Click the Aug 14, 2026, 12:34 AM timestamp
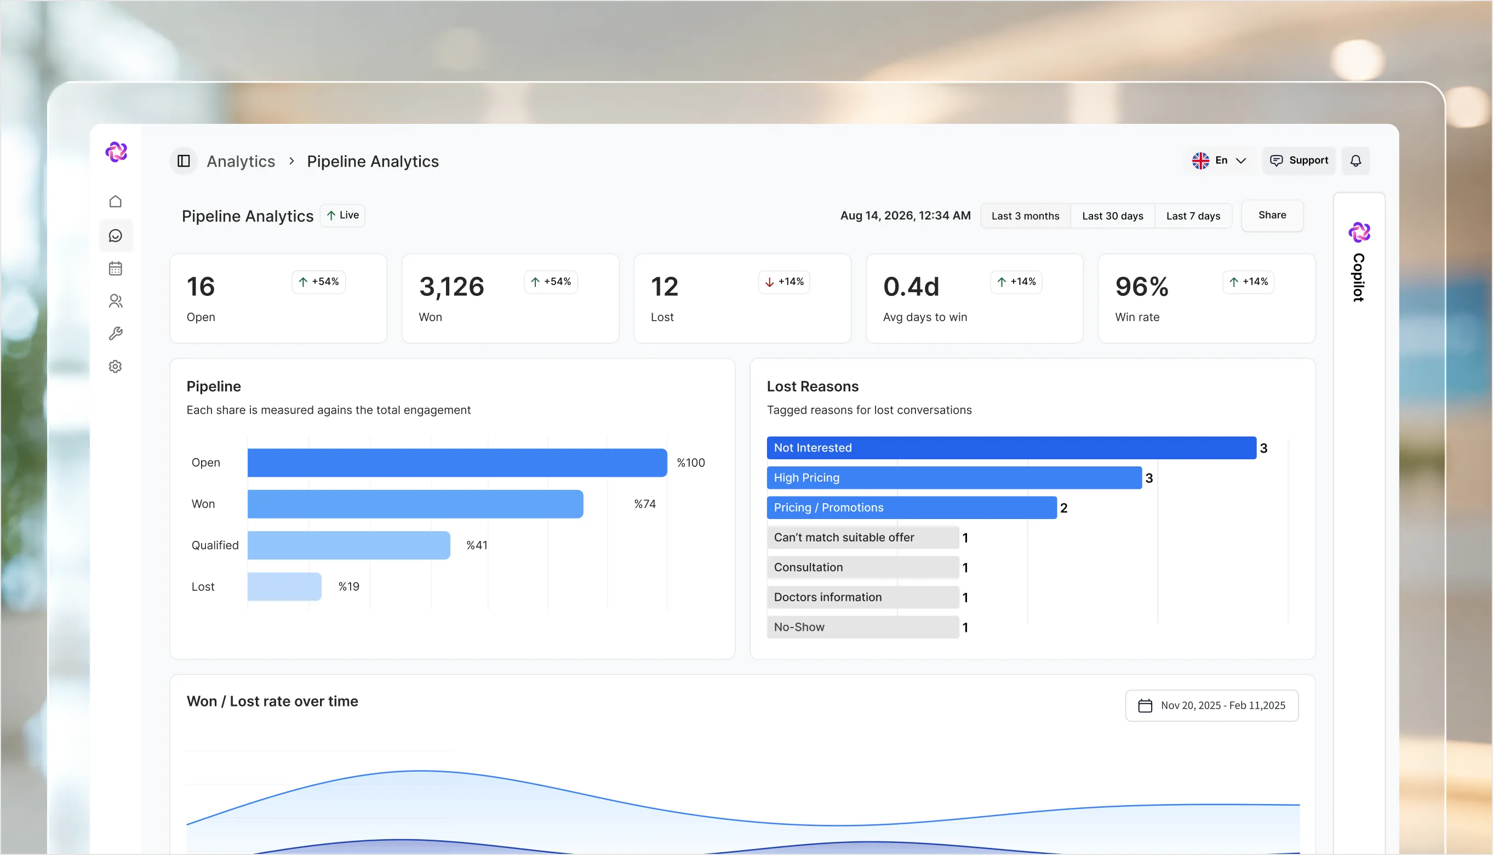This screenshot has height=855, width=1493. [906, 215]
